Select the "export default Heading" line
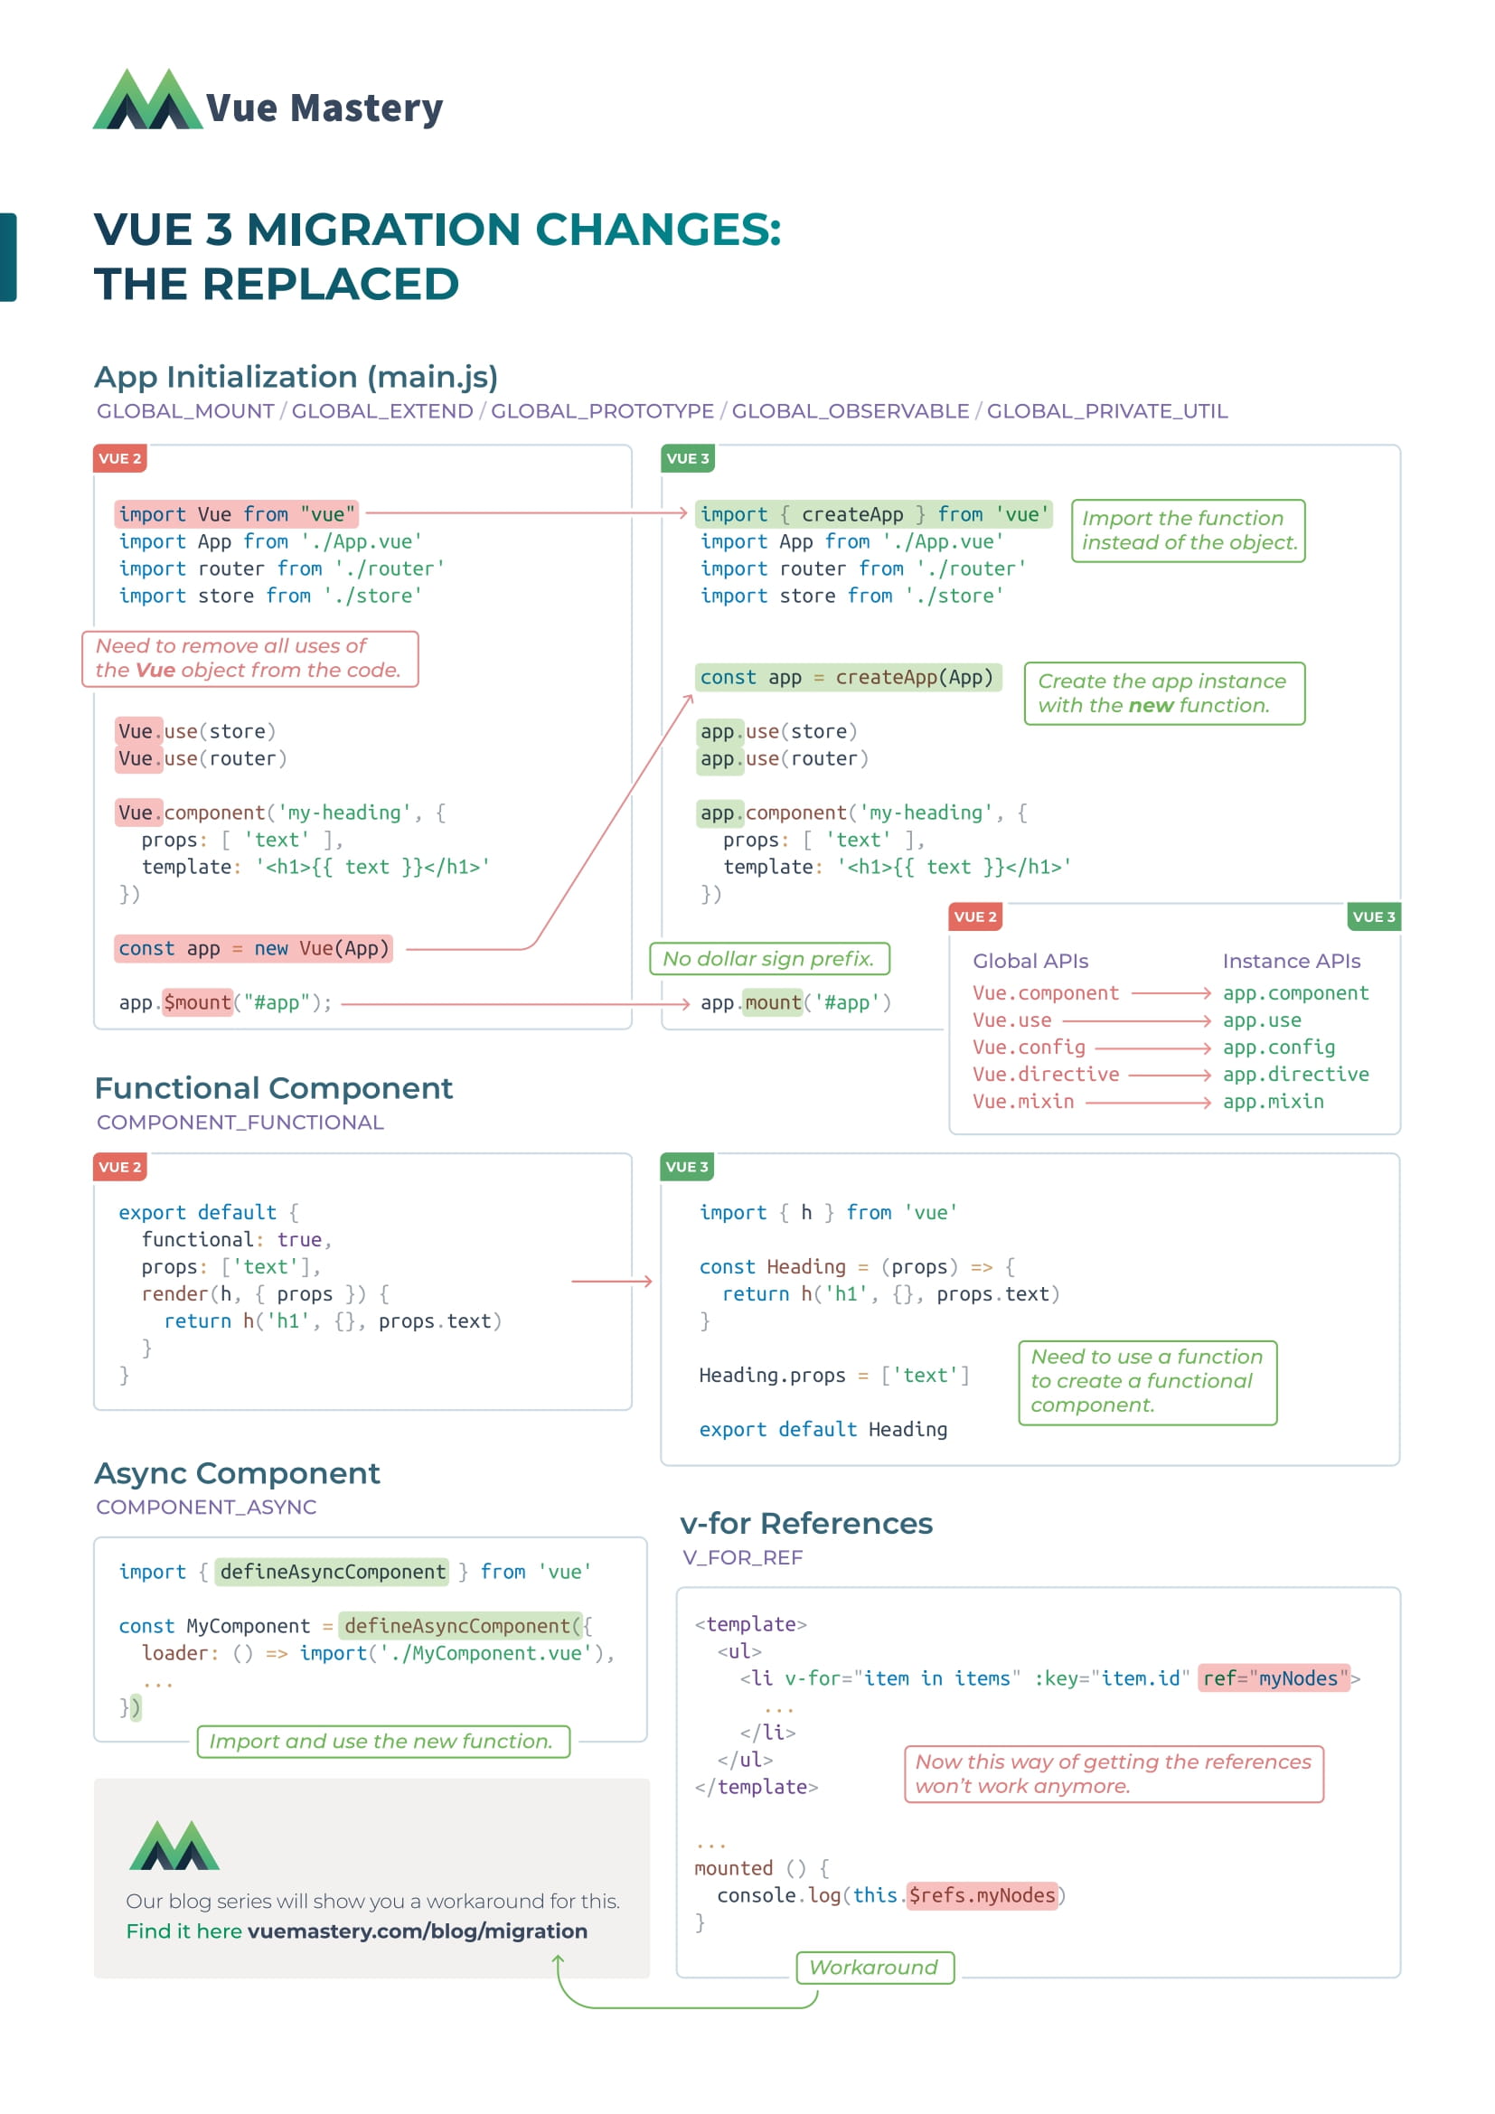1495x2114 pixels. [823, 1430]
